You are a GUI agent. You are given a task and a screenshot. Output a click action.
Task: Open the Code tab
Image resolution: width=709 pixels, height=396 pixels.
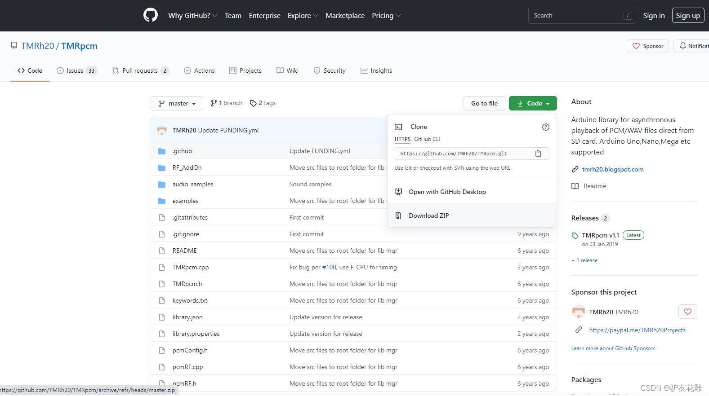30,70
